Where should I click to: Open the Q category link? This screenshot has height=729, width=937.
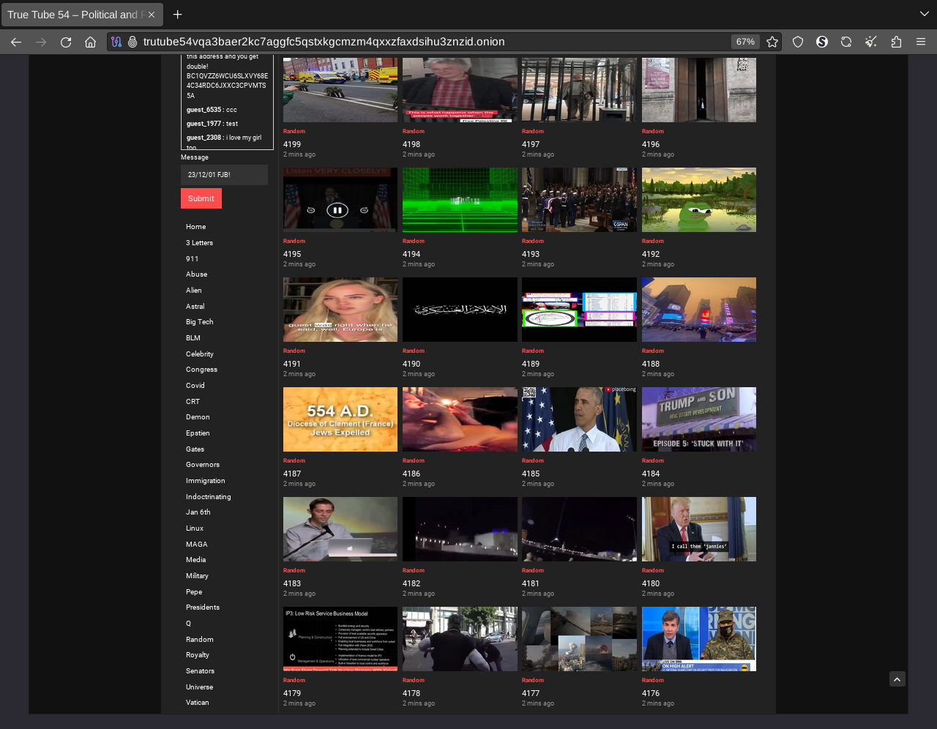pyautogui.click(x=188, y=624)
